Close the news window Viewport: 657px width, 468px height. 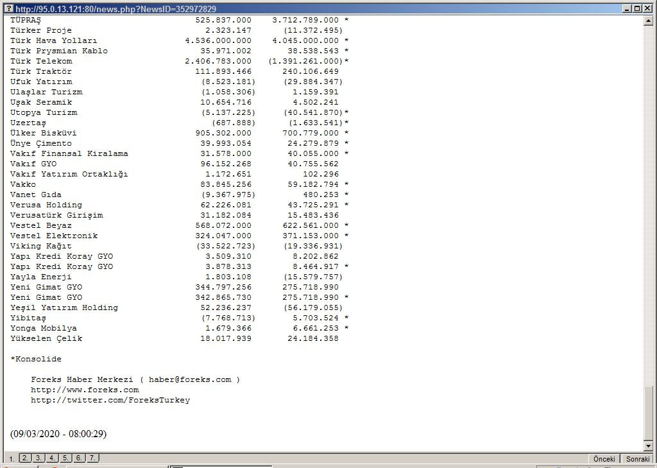(648, 9)
